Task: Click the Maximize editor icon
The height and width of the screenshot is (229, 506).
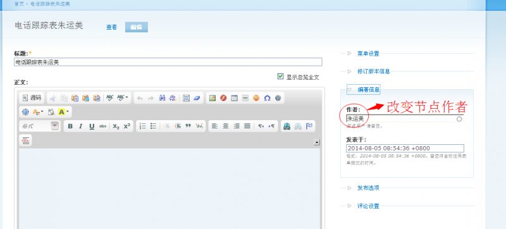Action: [25, 112]
